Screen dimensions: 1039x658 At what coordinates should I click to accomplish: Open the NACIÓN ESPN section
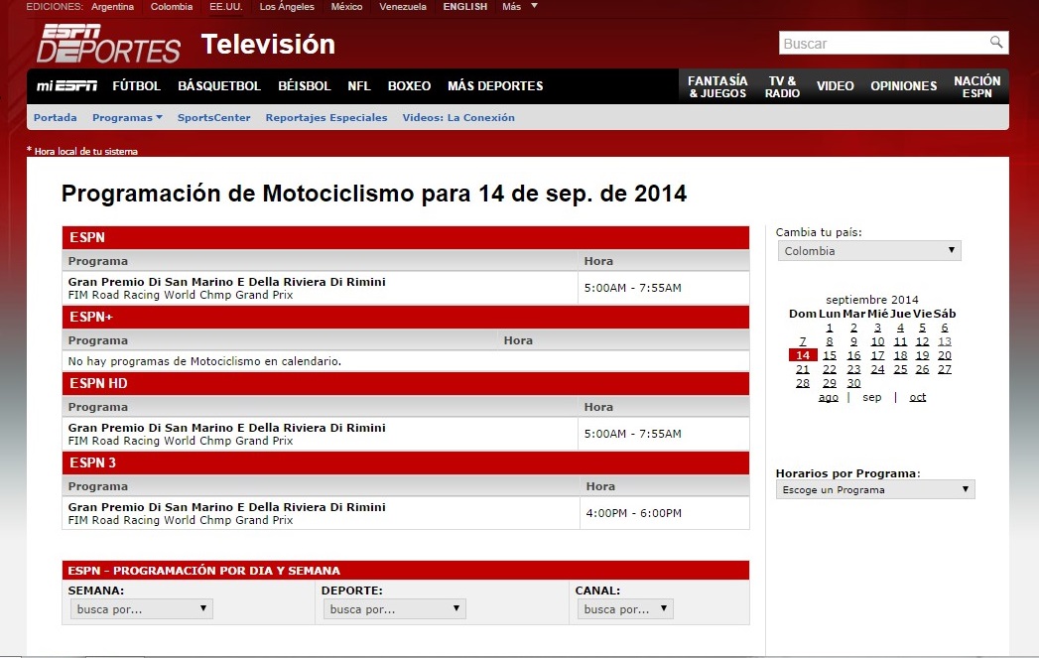(x=977, y=86)
